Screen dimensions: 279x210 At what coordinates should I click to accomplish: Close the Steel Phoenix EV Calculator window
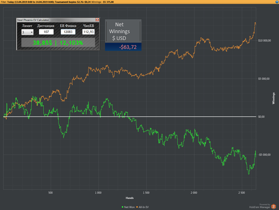(97, 20)
